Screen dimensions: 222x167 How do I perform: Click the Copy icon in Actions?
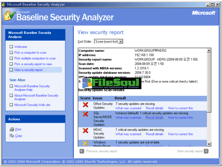coord(12,136)
